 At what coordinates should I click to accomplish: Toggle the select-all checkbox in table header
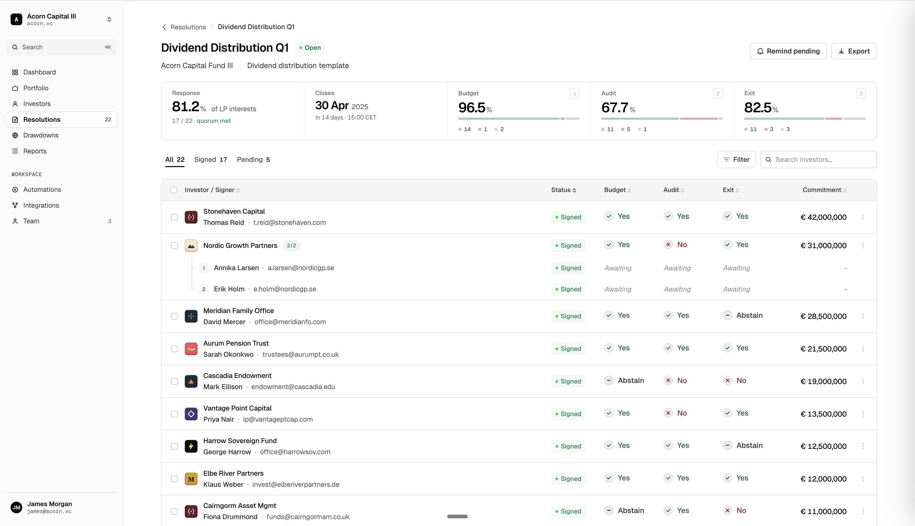(x=173, y=190)
